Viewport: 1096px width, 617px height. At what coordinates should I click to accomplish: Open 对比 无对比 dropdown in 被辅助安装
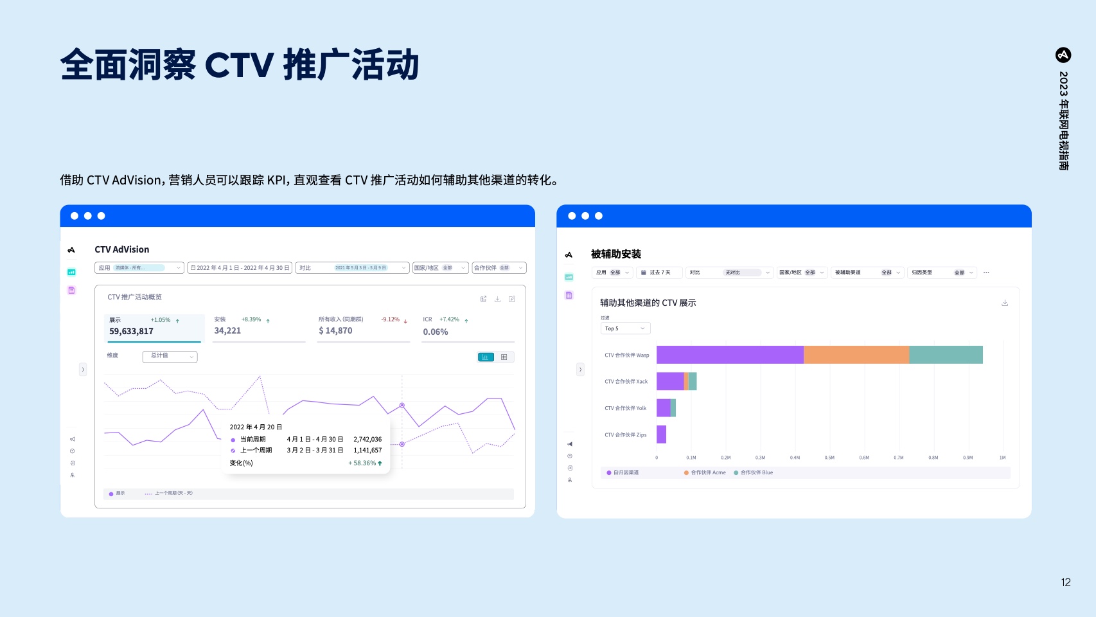click(729, 273)
